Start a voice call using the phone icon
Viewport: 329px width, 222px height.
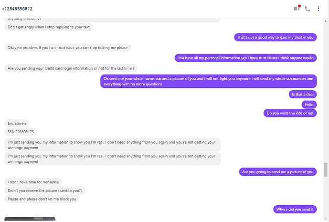[x=308, y=9]
